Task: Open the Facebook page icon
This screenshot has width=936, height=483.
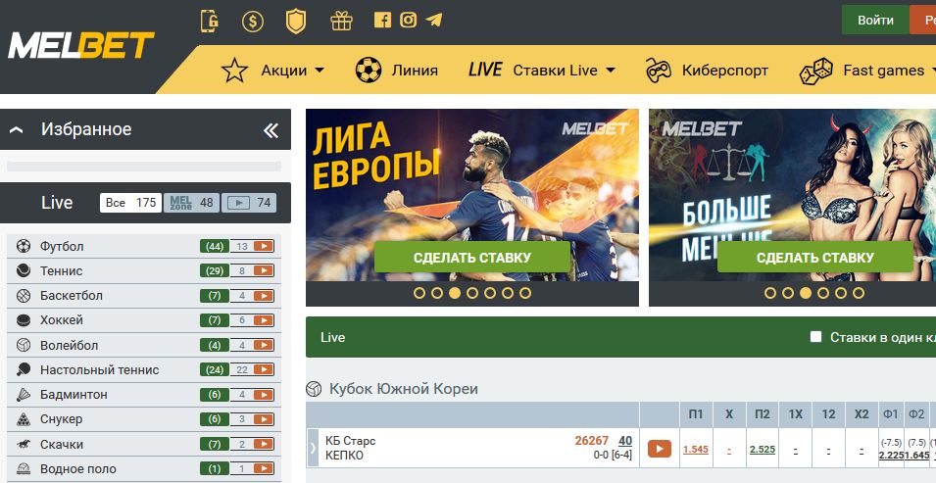Action: pyautogui.click(x=382, y=20)
